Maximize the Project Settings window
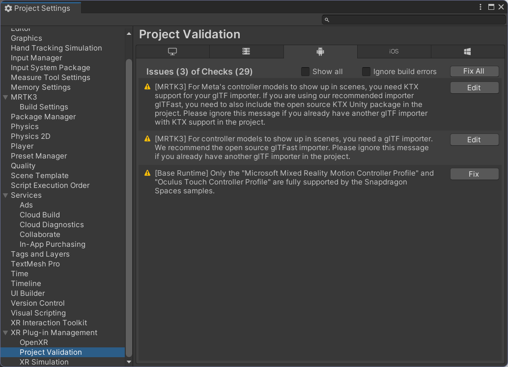The width and height of the screenshot is (508, 367). tap(491, 7)
